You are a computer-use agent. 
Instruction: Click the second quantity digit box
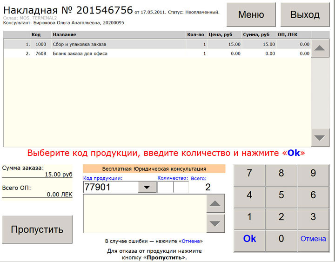[x=181, y=187]
